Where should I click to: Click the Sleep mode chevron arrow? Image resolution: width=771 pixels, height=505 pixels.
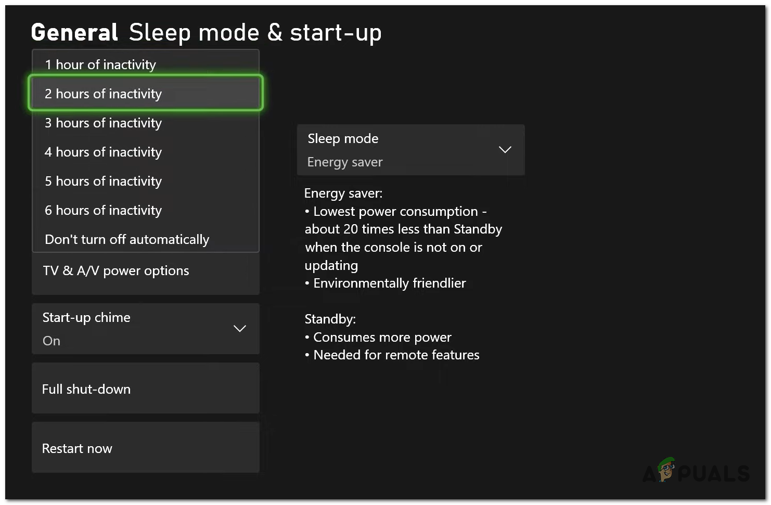[x=505, y=150]
